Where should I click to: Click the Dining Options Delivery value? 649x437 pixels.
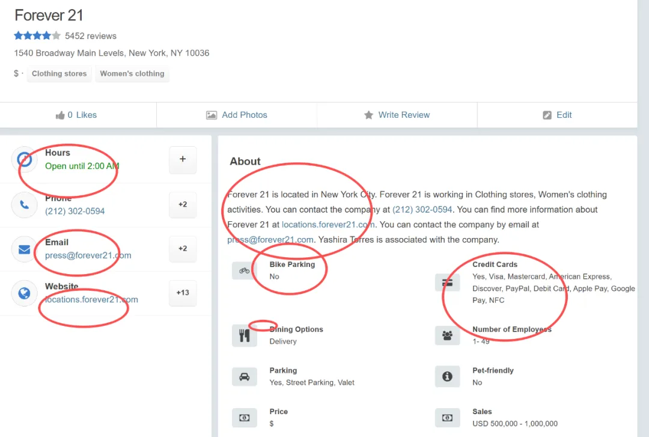pos(283,341)
